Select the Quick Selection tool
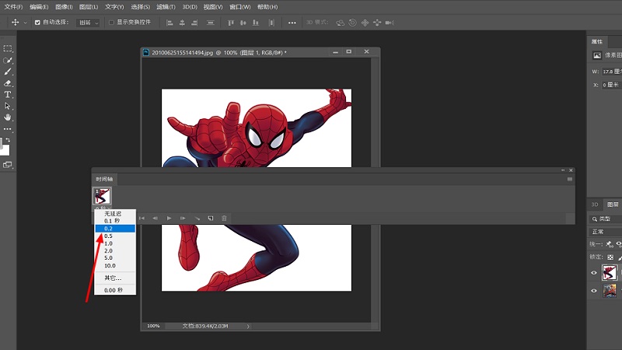Viewport: 622px width, 350px height. (x=8, y=61)
